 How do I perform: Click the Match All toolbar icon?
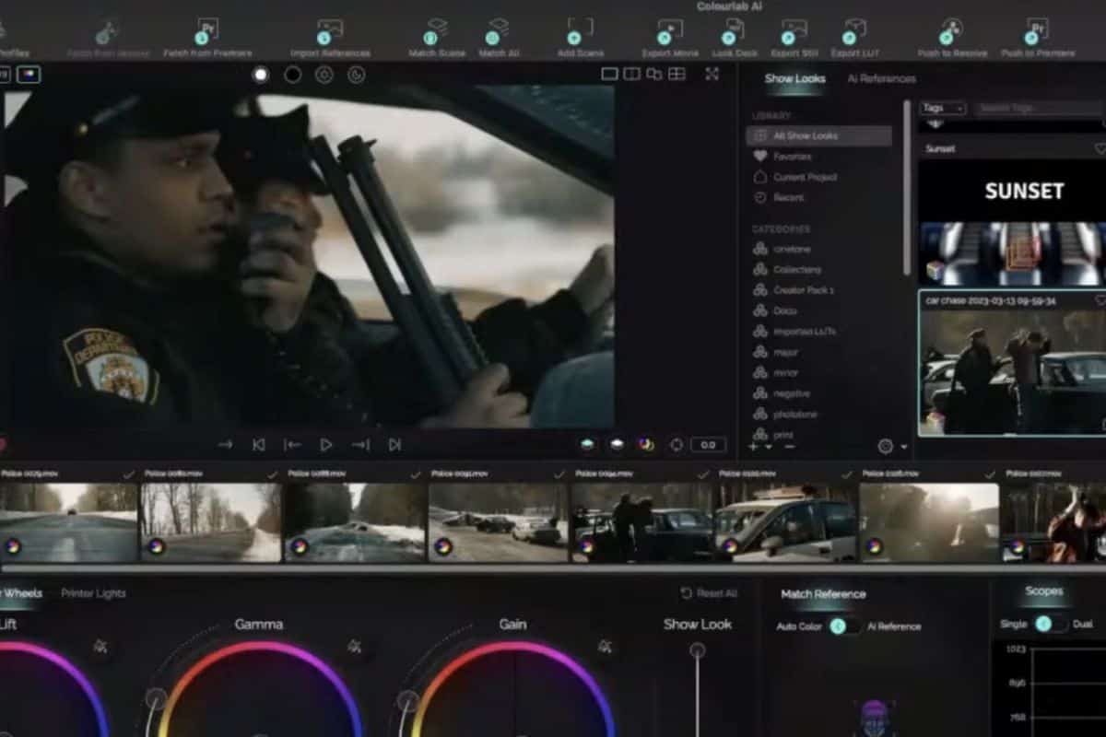click(499, 32)
